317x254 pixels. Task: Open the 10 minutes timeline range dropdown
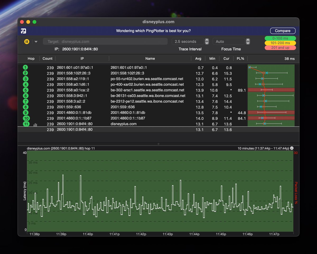click(292, 148)
